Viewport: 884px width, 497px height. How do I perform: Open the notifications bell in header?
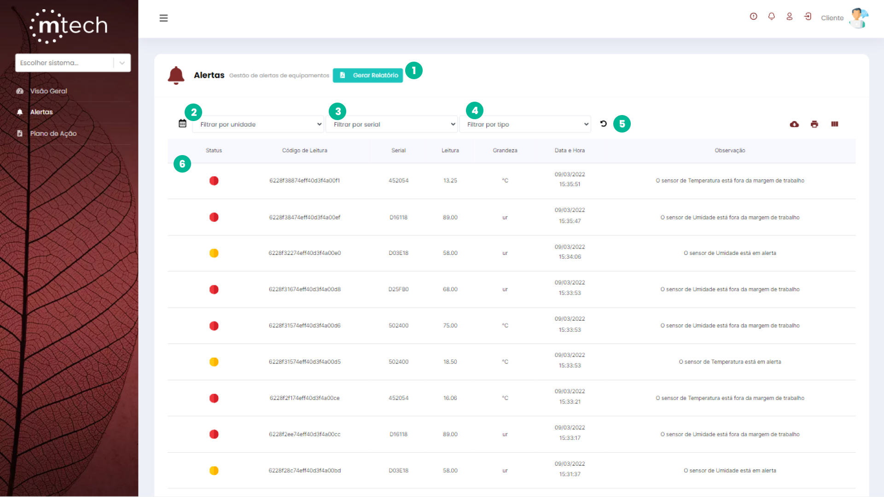[x=771, y=17]
